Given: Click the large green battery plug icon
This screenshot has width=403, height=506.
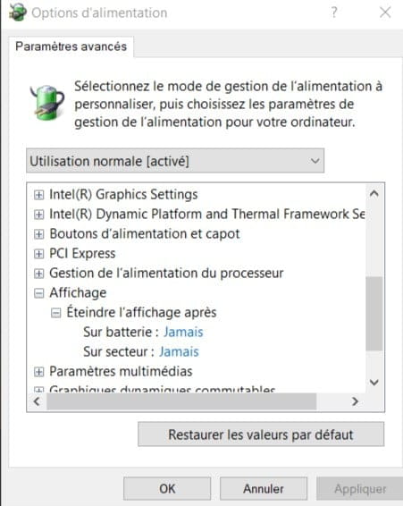Looking at the screenshot, I should (x=47, y=103).
